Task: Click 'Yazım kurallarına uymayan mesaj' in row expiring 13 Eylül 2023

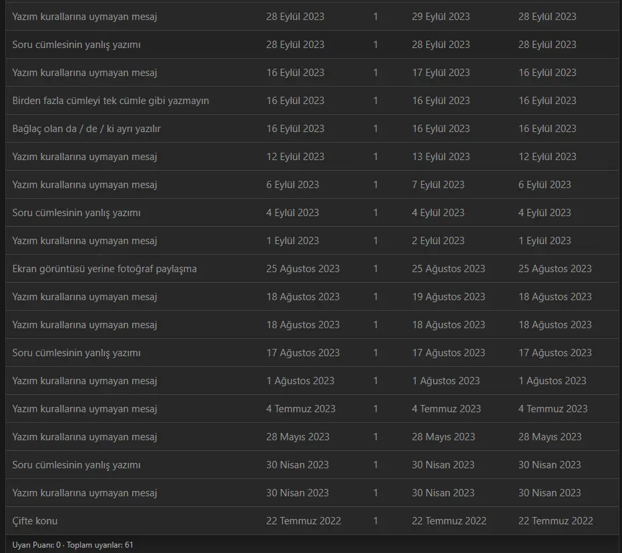Action: coord(85,157)
